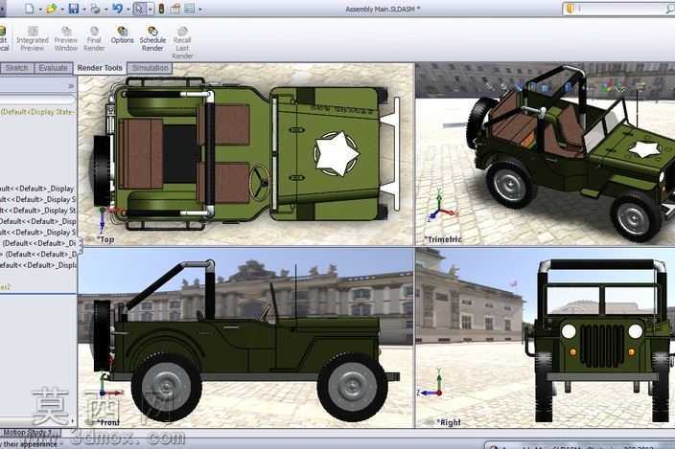Start Integrated Preview in Render Tools
The image size is (675, 449).
[33, 38]
